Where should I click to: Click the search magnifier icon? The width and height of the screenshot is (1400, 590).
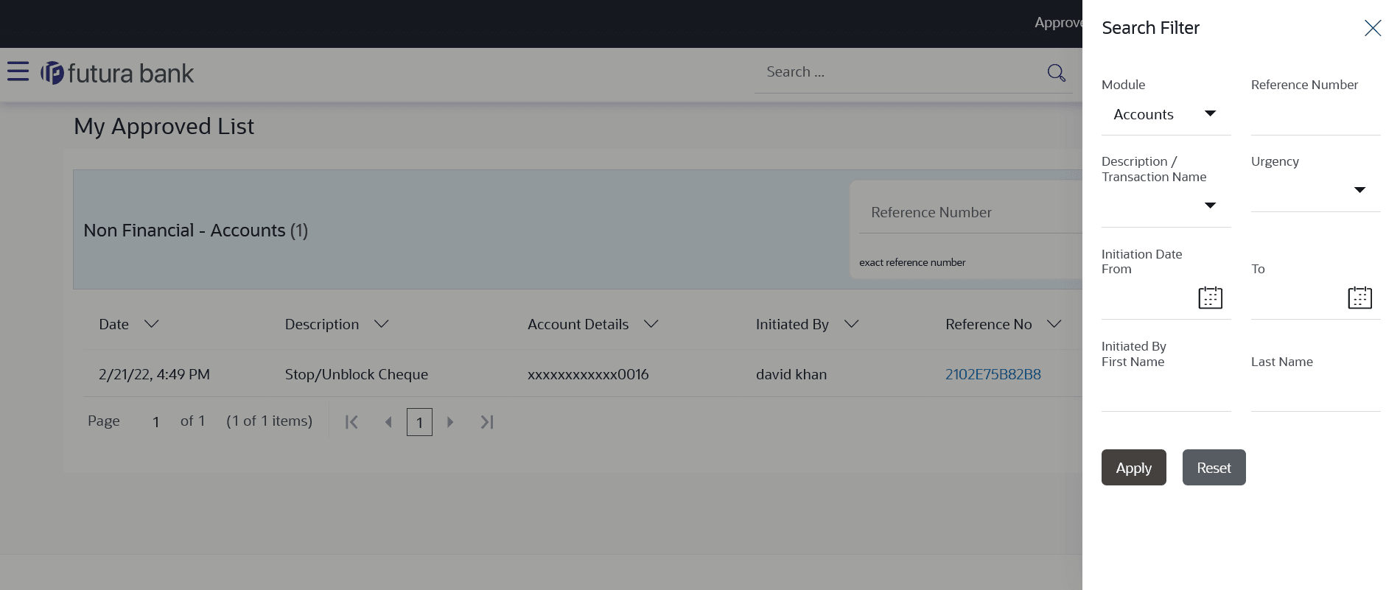pyautogui.click(x=1056, y=72)
